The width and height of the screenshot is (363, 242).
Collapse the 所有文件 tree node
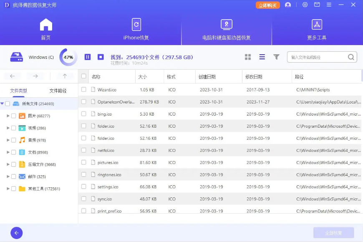pyautogui.click(x=2, y=103)
